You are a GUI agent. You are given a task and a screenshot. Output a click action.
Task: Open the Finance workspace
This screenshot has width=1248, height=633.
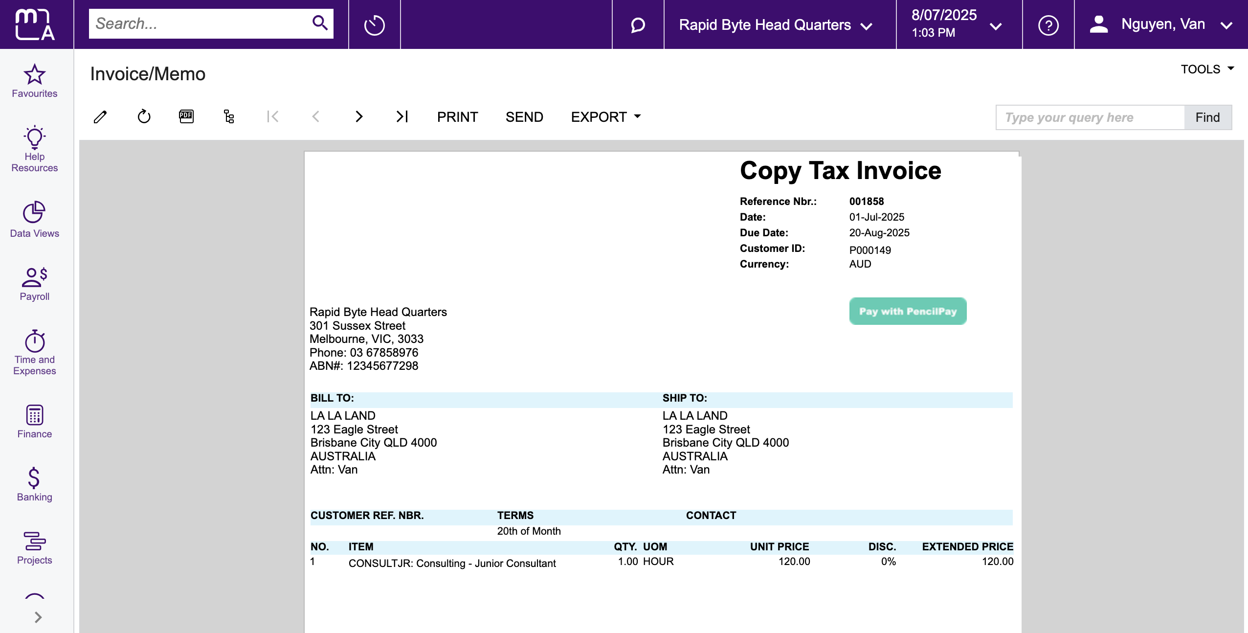click(35, 421)
